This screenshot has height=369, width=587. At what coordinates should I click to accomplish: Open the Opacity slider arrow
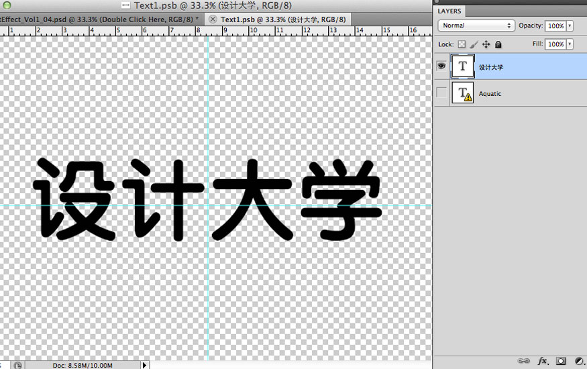coord(570,25)
